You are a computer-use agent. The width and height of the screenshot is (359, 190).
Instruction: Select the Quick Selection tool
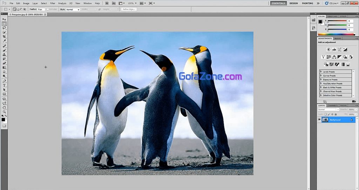click(x=4, y=33)
